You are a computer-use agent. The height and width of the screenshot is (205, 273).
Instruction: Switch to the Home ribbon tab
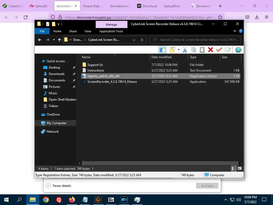(57, 31)
